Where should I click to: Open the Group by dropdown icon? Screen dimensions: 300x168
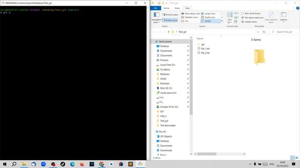pyautogui.click(x=236, y=14)
